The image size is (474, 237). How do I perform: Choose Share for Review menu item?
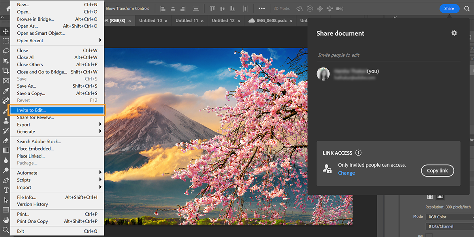click(x=58, y=117)
